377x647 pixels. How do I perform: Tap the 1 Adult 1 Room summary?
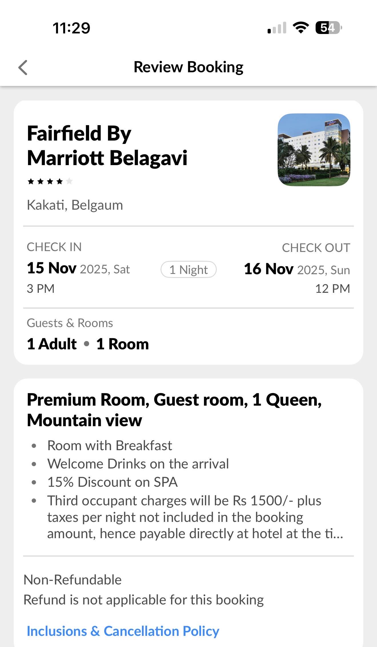pyautogui.click(x=88, y=344)
